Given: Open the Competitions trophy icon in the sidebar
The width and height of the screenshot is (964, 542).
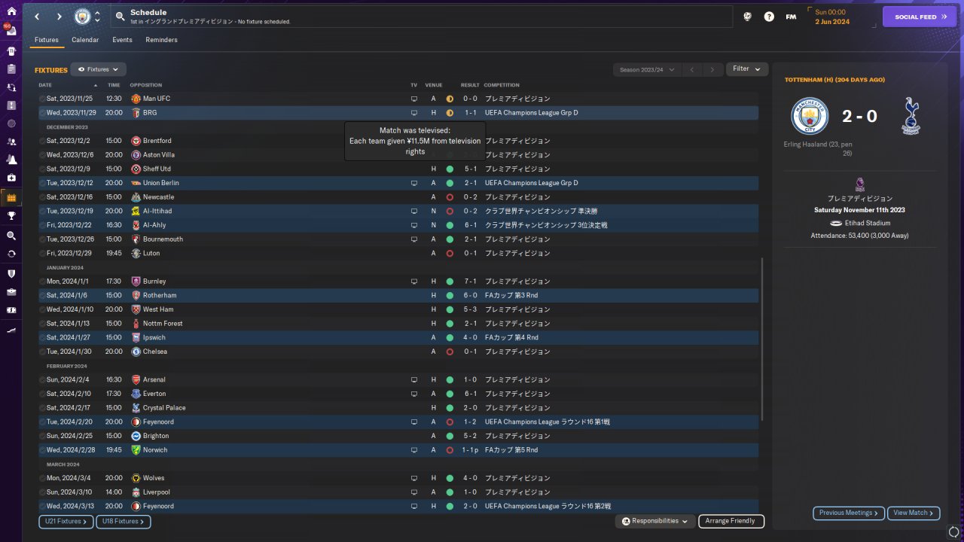Looking at the screenshot, I should [x=11, y=216].
